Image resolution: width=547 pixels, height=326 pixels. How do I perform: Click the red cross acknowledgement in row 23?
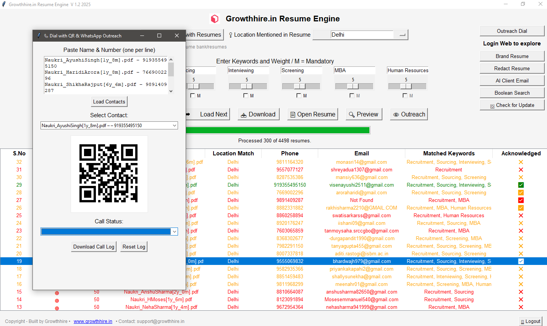click(x=521, y=231)
